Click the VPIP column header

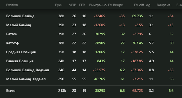(73, 5)
